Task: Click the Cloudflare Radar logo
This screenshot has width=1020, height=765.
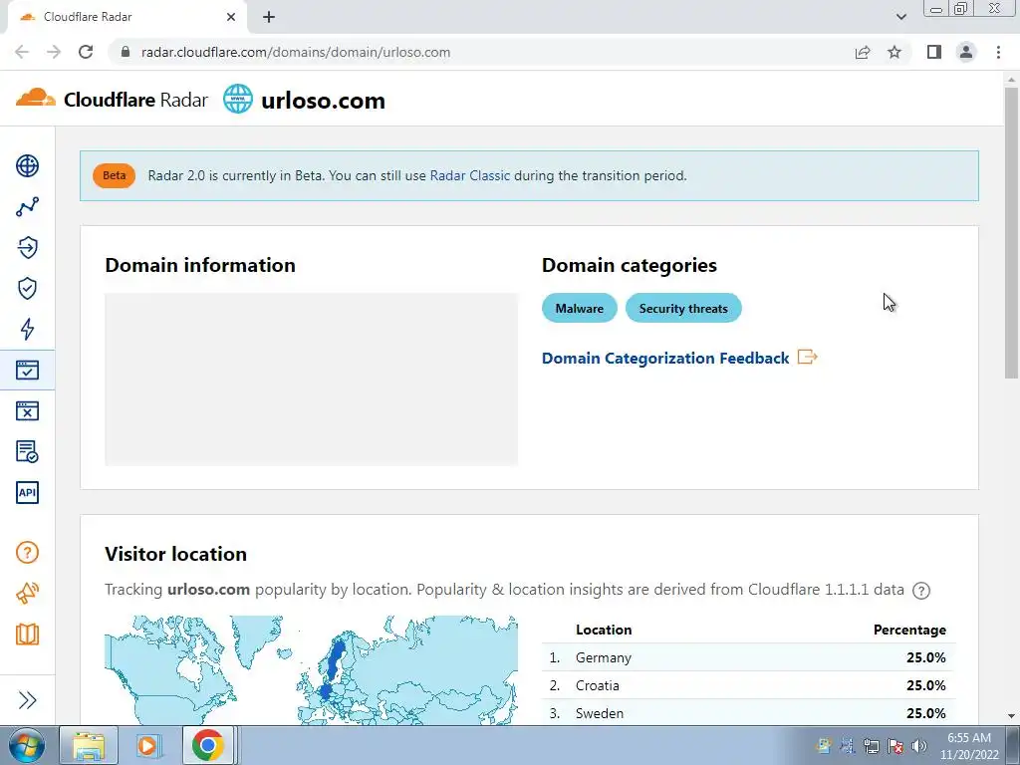Action: (x=112, y=100)
